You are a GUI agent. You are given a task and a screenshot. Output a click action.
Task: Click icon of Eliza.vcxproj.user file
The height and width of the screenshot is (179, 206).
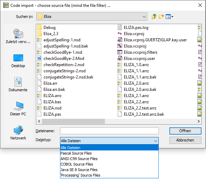pyautogui.click(x=120, y=59)
